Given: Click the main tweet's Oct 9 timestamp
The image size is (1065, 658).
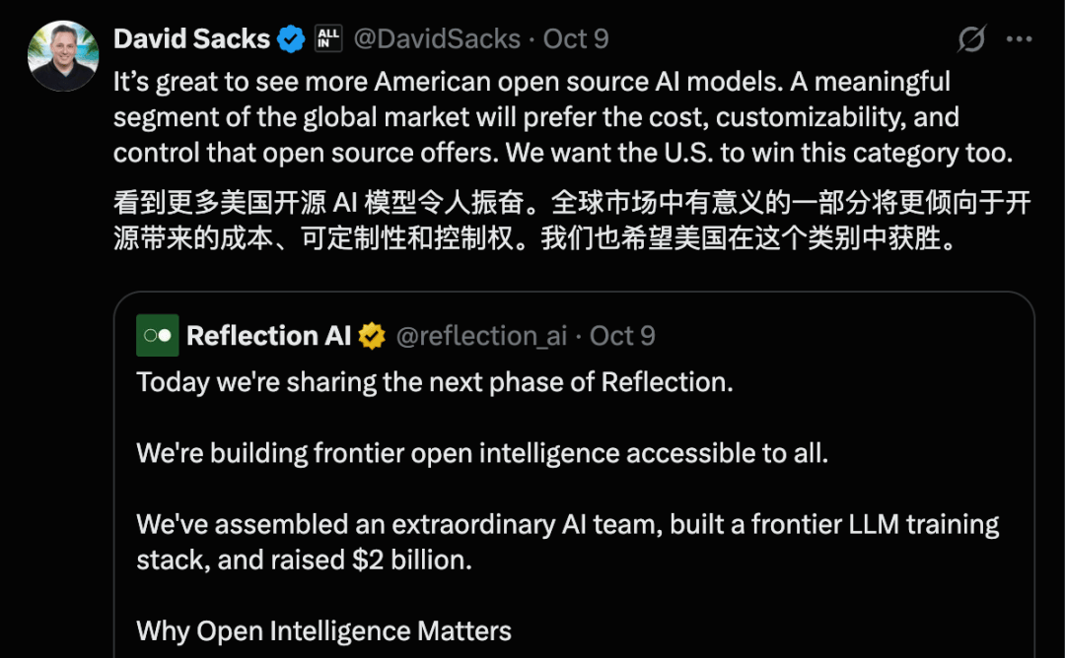Looking at the screenshot, I should [x=576, y=39].
